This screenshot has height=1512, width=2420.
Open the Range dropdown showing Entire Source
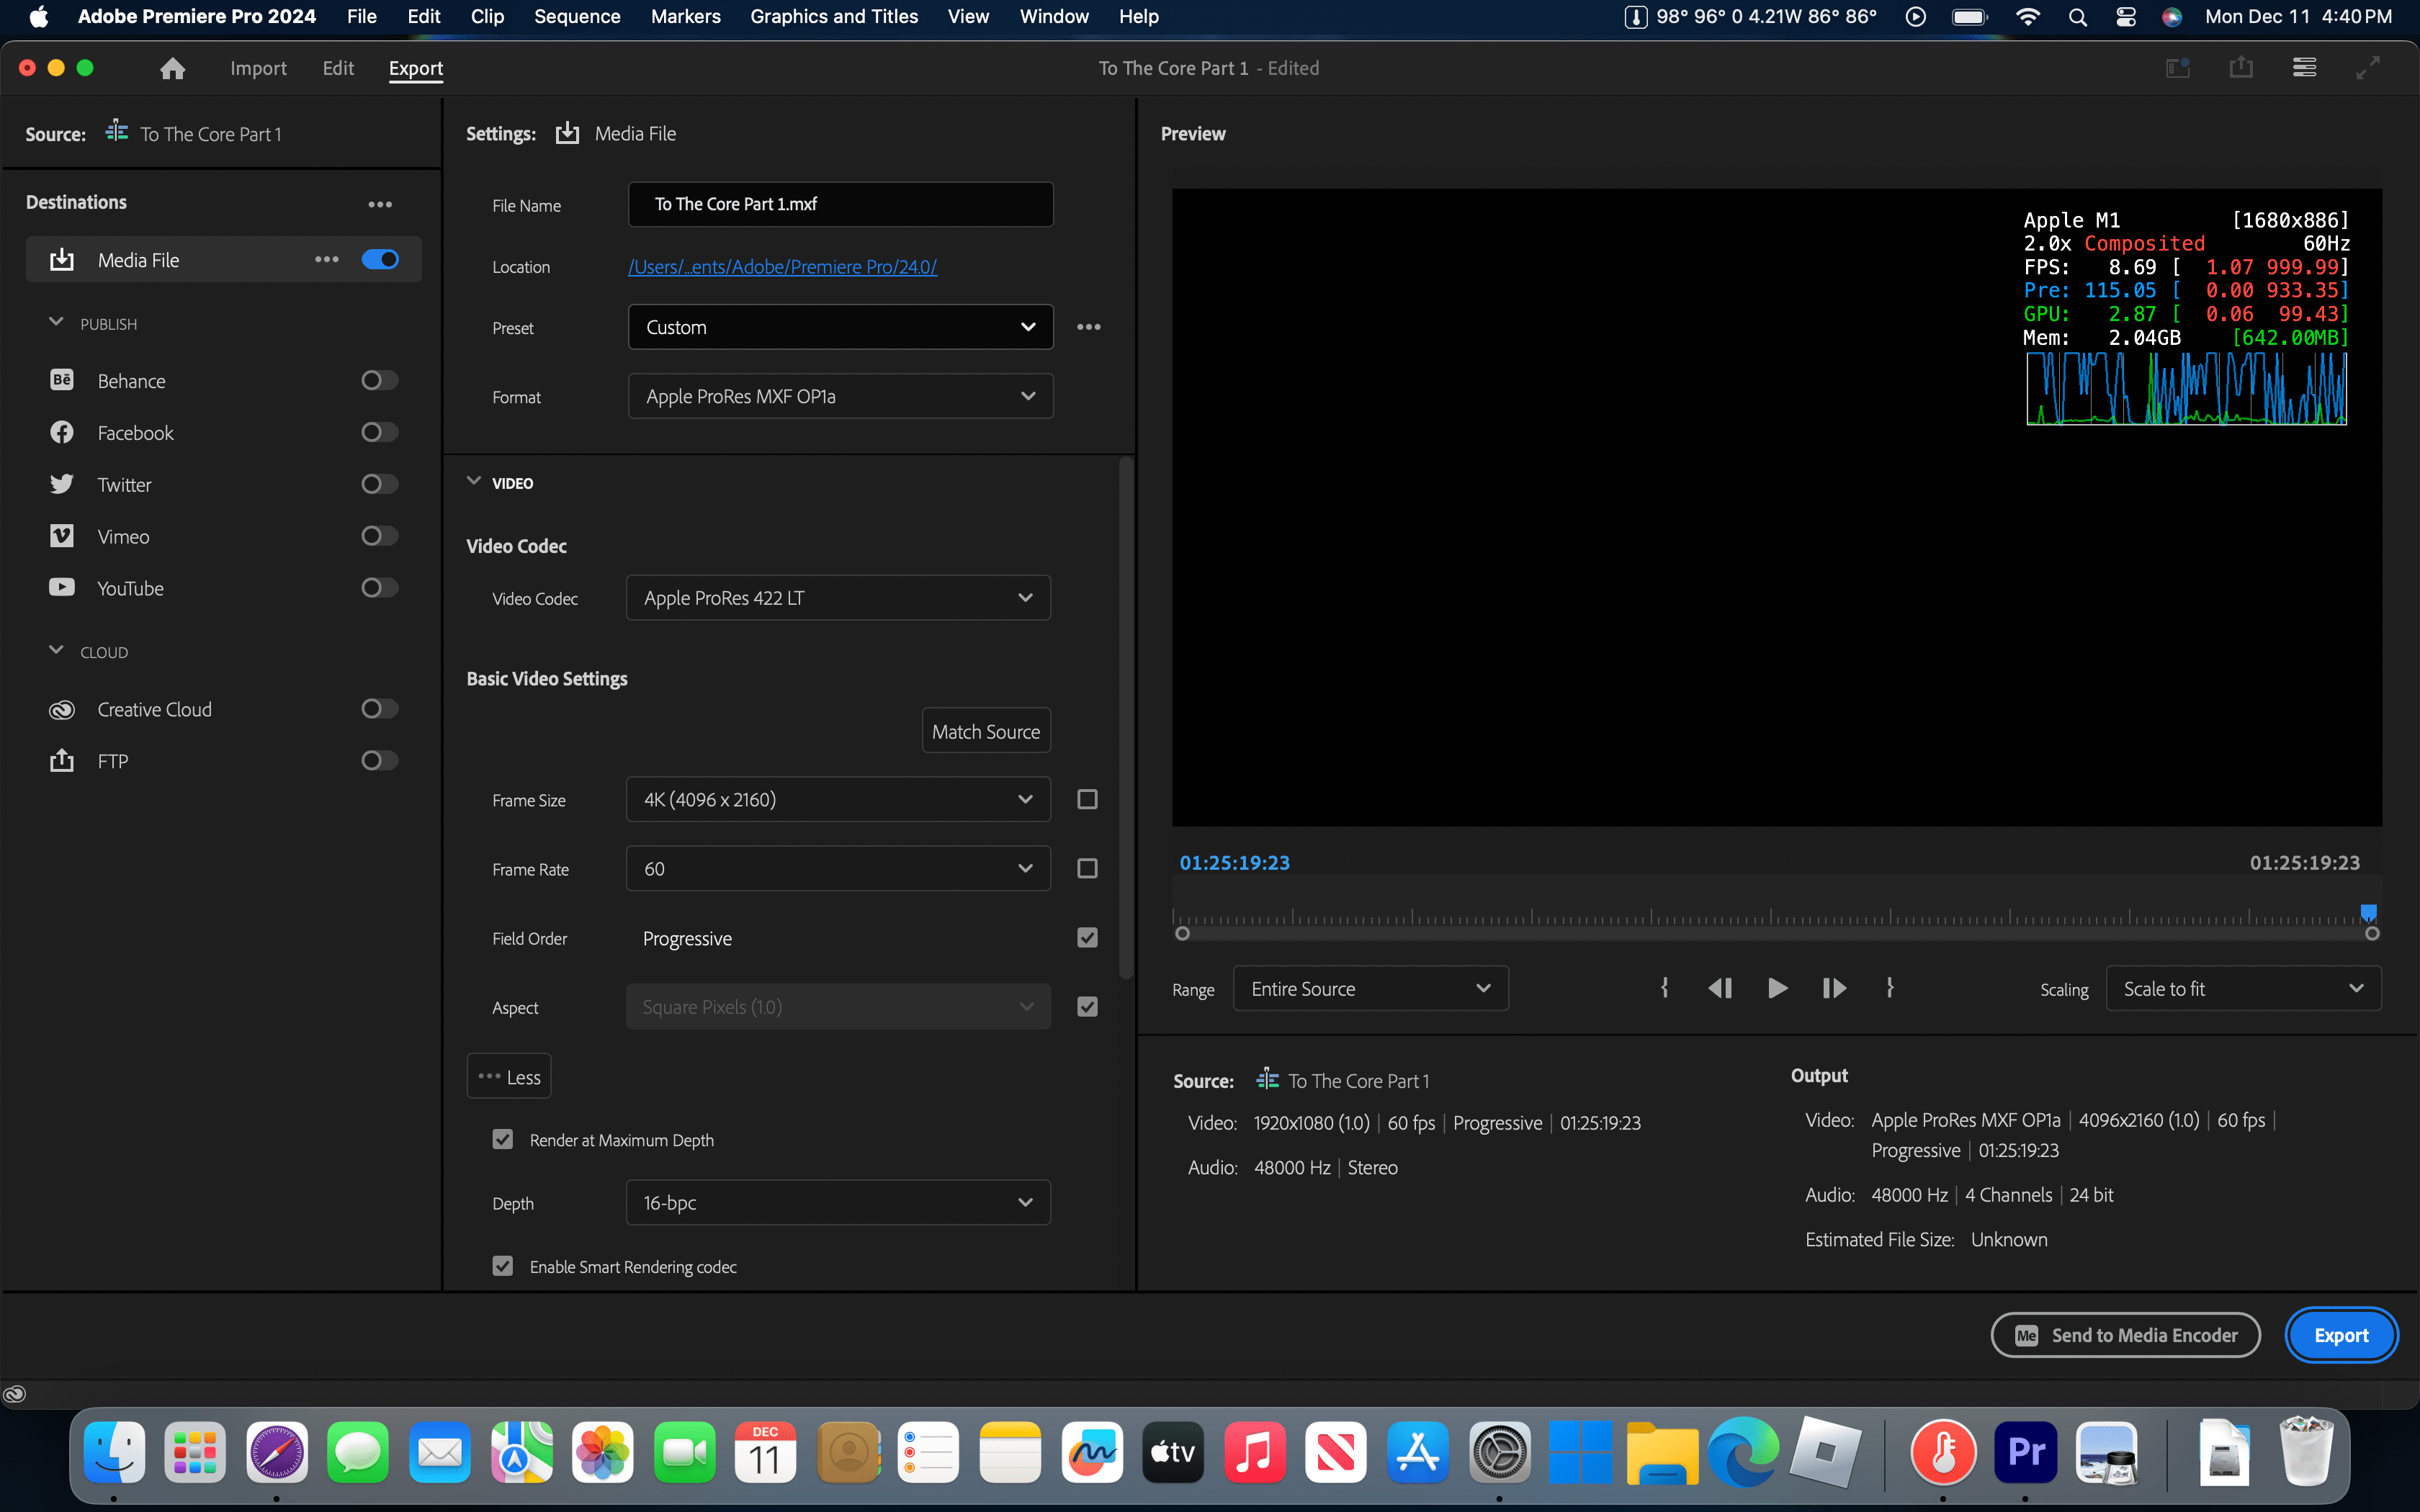(1370, 988)
